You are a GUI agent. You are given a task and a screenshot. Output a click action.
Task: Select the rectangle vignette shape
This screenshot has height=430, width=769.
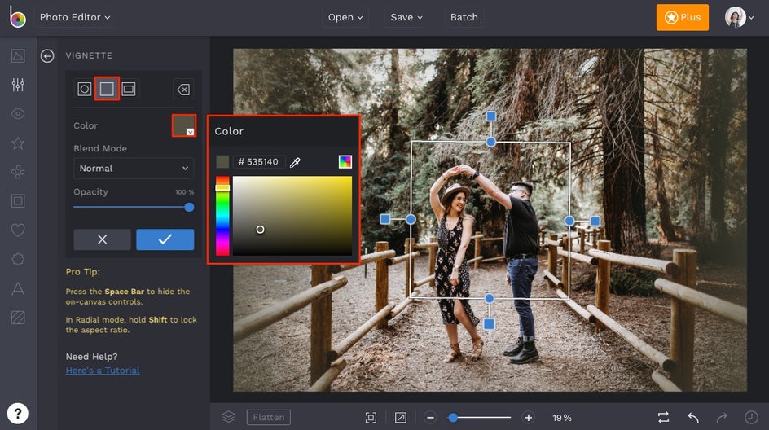[107, 89]
